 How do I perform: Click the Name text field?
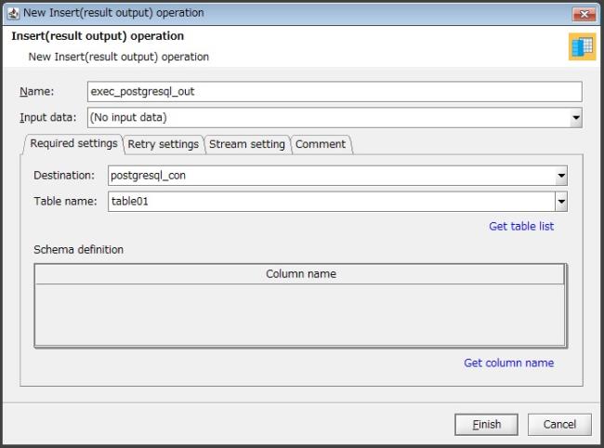point(335,91)
